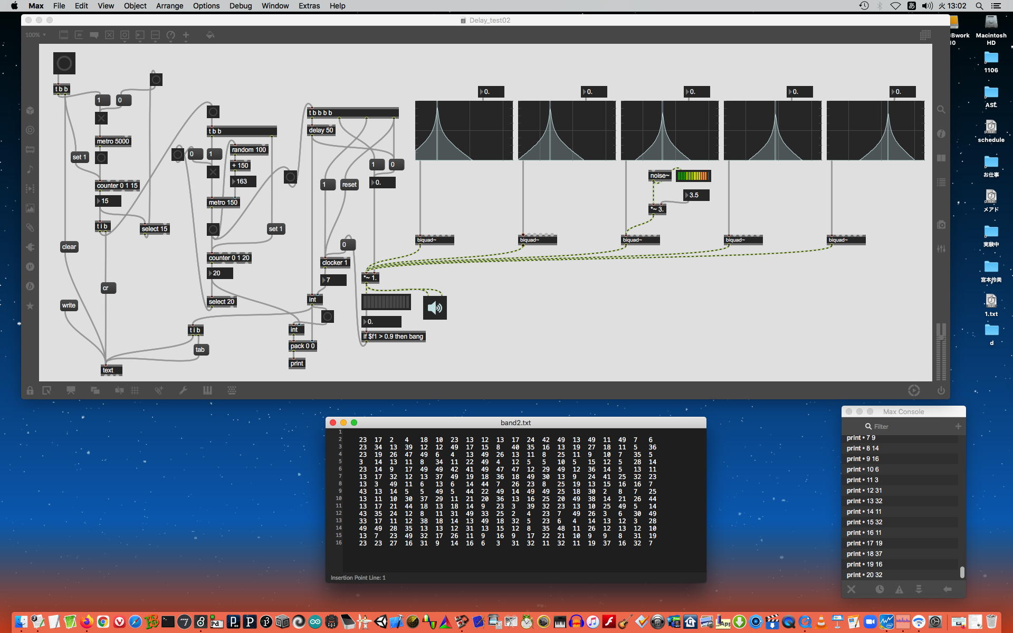Click the write message box

[69, 305]
